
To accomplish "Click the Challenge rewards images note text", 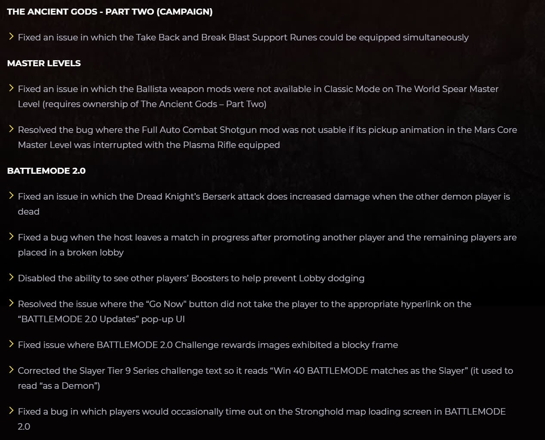I will pyautogui.click(x=208, y=345).
